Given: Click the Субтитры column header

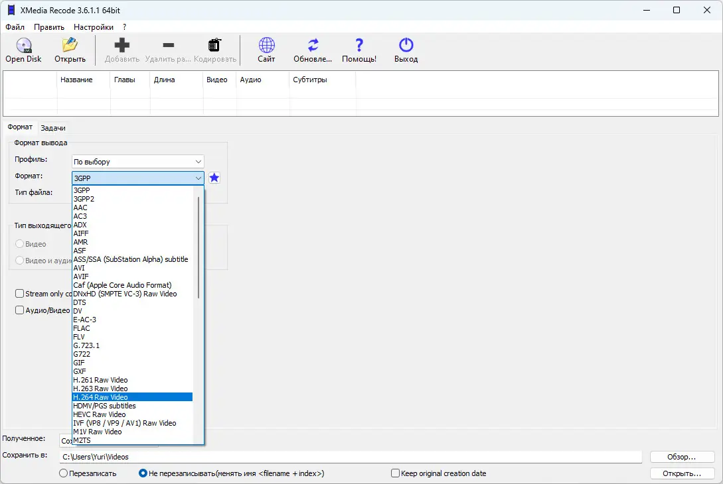Looking at the screenshot, I should (x=322, y=80).
